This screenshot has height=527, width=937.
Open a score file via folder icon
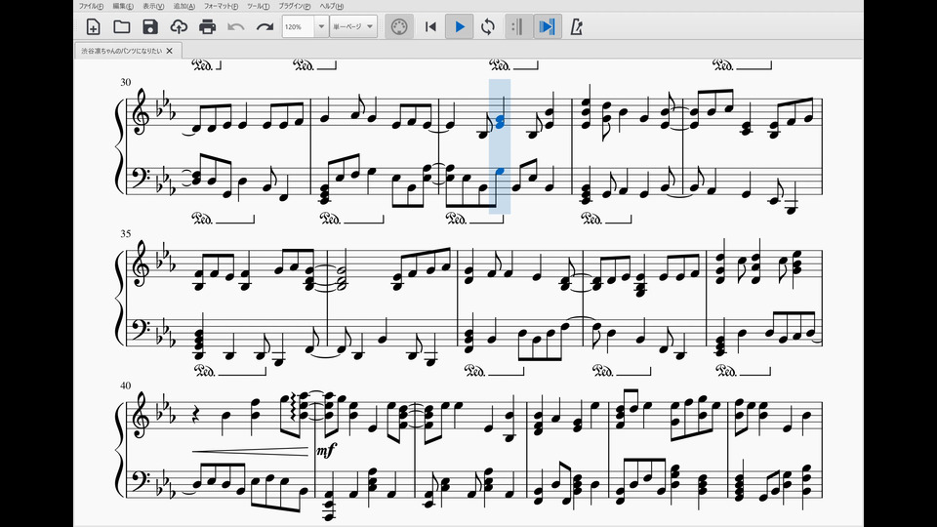click(122, 27)
